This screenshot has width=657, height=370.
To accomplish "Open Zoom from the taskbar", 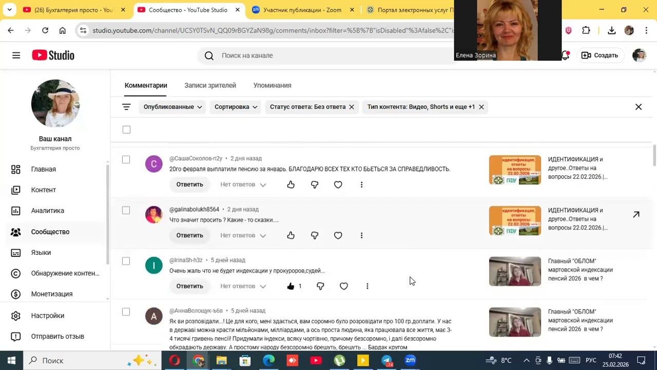I will [x=410, y=361].
